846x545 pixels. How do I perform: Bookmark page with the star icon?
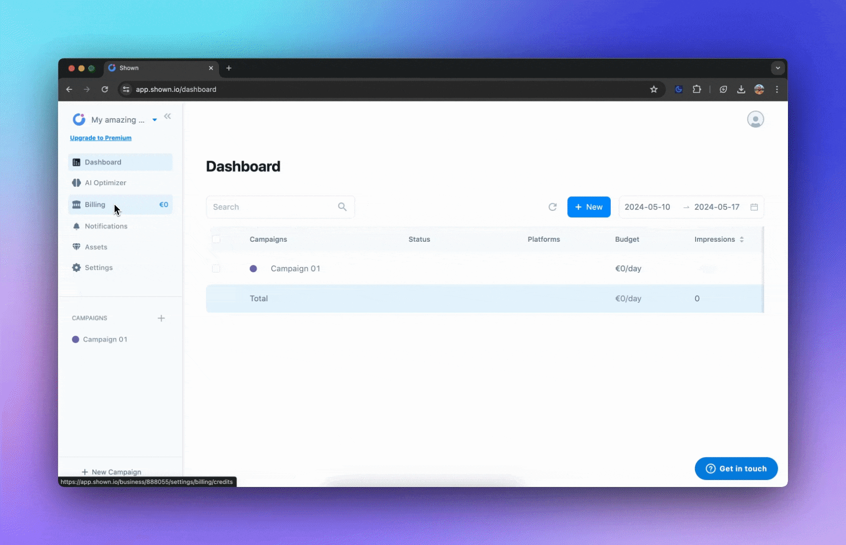pos(654,89)
